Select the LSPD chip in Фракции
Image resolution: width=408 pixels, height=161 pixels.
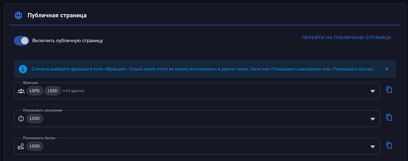[35, 91]
